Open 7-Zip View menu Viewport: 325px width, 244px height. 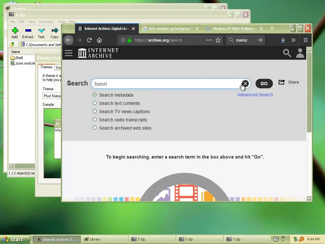(x=32, y=22)
